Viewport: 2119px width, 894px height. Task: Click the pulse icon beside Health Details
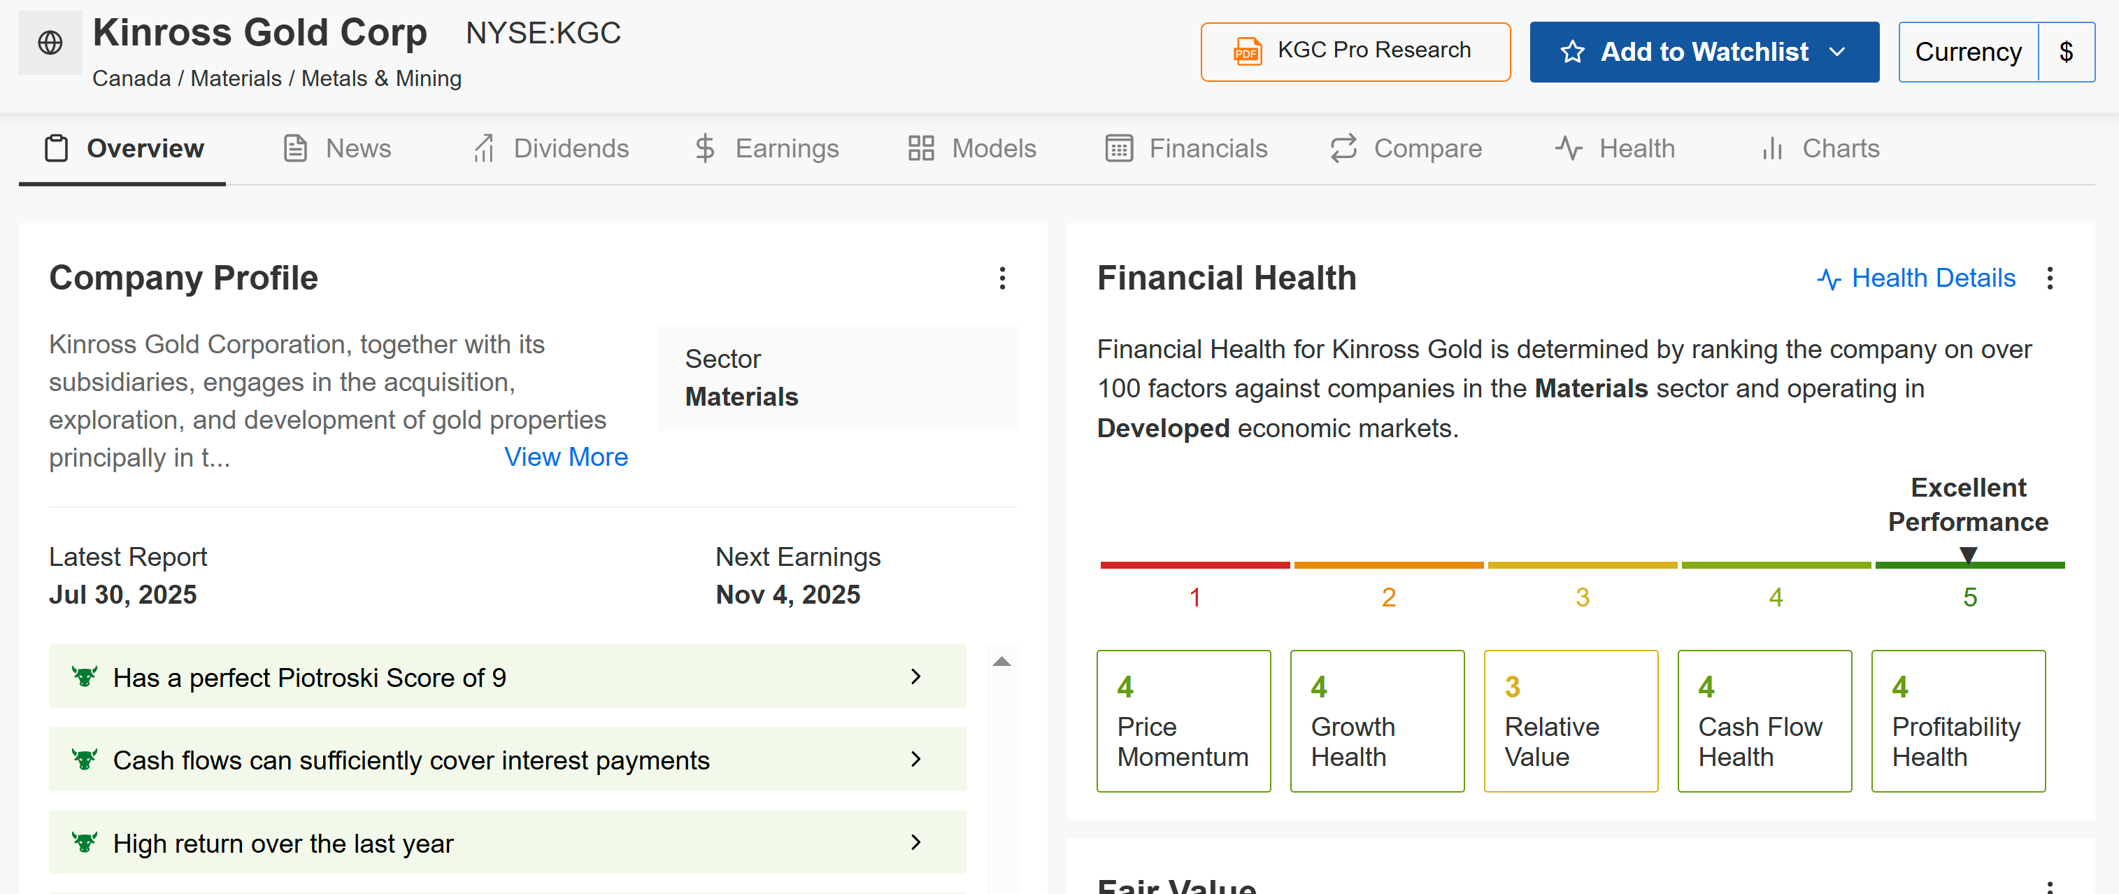click(1829, 279)
